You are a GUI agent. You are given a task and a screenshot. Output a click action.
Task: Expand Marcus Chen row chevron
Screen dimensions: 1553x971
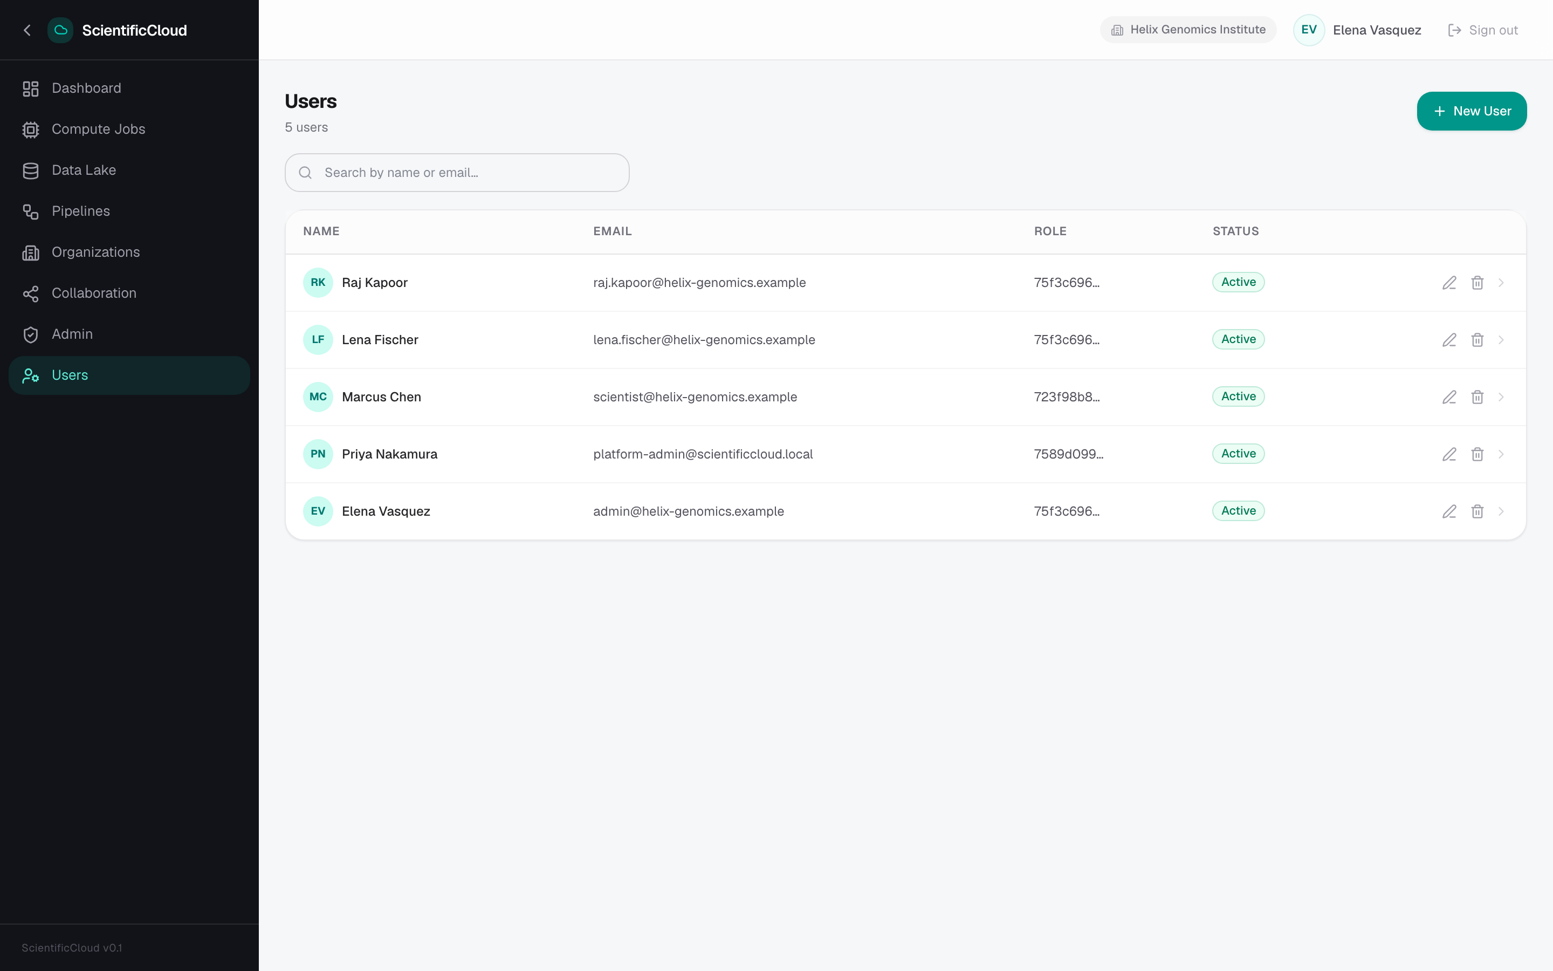(1501, 397)
